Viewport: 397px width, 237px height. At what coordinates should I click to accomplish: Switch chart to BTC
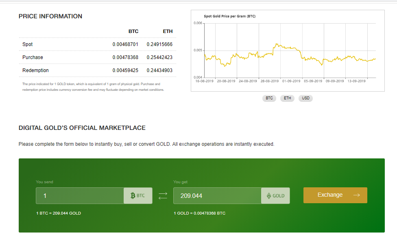pos(269,98)
